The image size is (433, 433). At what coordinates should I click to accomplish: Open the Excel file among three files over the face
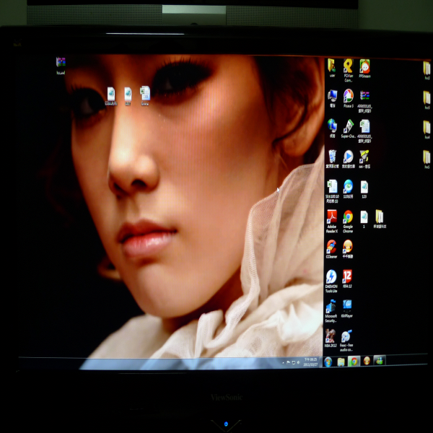click(x=145, y=95)
